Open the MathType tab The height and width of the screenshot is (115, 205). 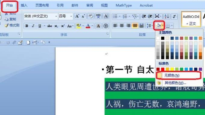(124, 5)
